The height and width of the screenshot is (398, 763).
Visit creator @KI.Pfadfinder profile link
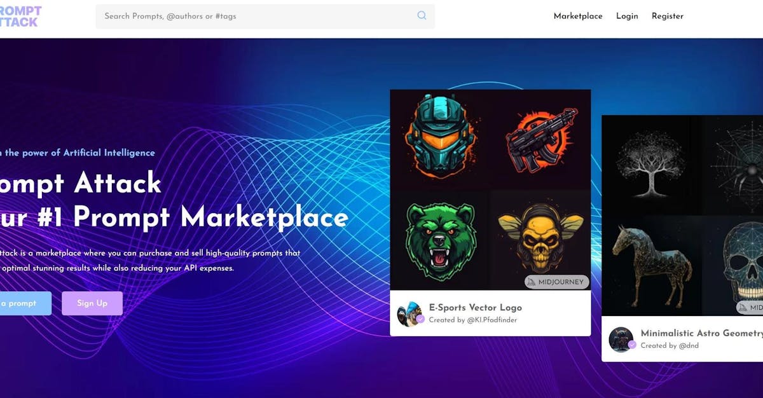[x=492, y=320]
